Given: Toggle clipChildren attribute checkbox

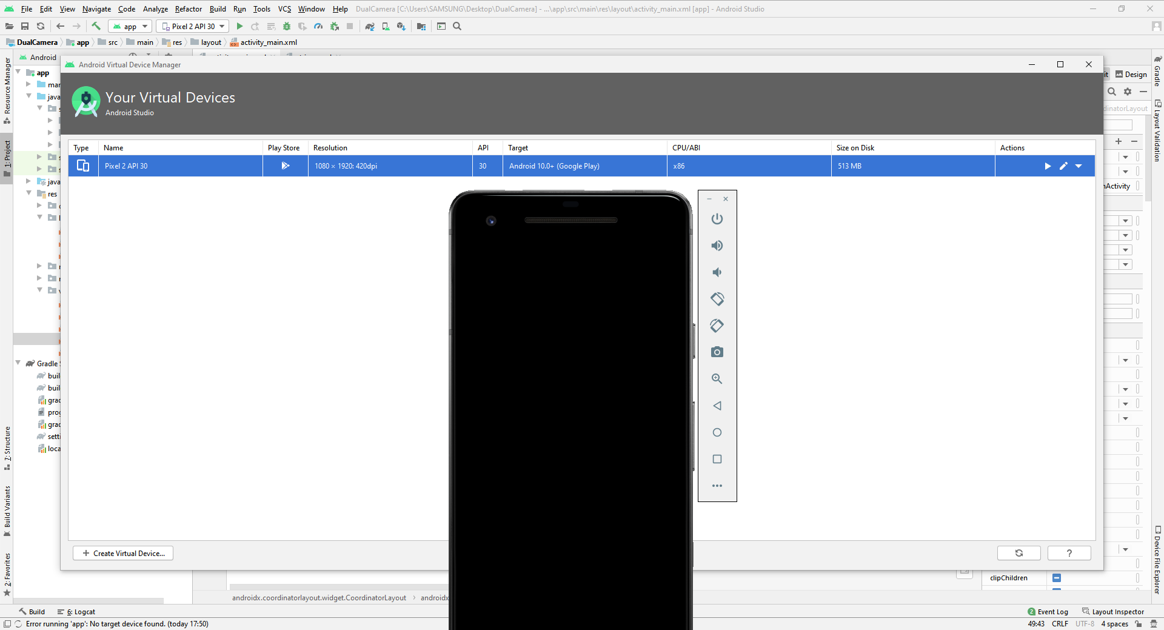Looking at the screenshot, I should click(1057, 578).
